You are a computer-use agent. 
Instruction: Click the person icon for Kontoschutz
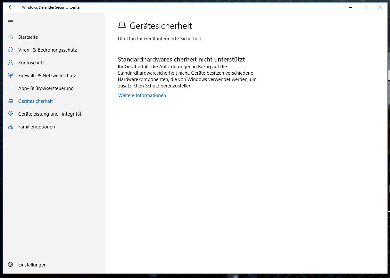(x=11, y=63)
